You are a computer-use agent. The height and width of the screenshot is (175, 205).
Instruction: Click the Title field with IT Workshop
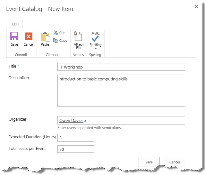[121, 67]
